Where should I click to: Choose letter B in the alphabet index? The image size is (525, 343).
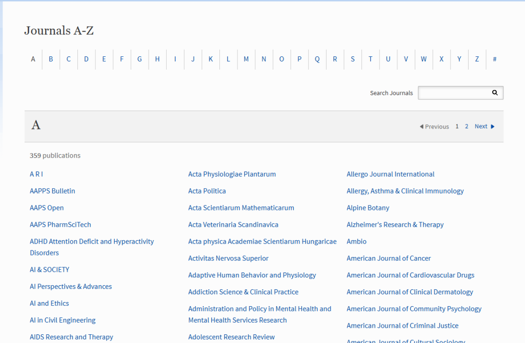click(x=51, y=59)
